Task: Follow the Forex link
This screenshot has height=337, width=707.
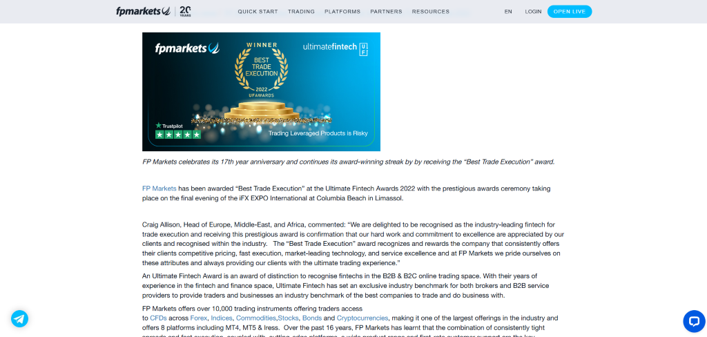Action: pyautogui.click(x=199, y=318)
